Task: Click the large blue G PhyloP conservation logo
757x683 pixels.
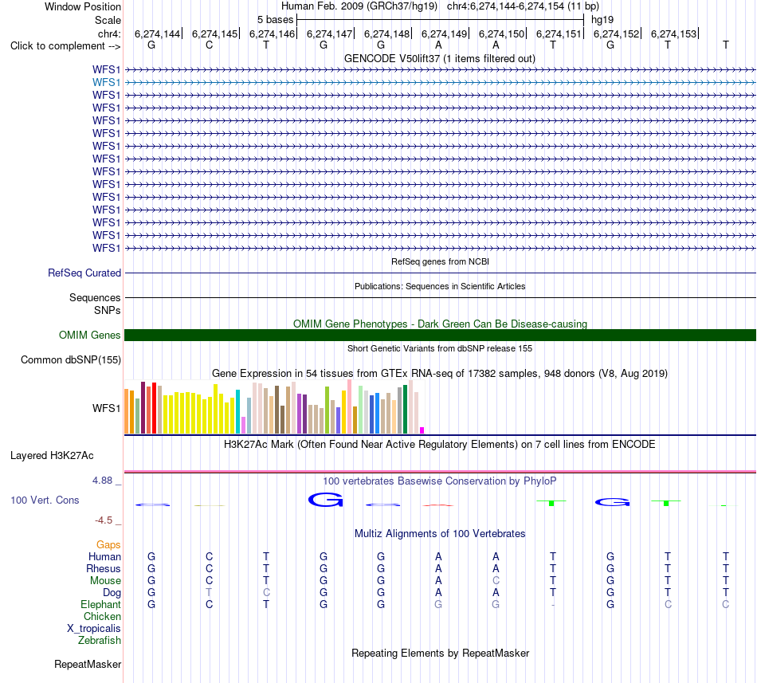Action: click(x=325, y=500)
